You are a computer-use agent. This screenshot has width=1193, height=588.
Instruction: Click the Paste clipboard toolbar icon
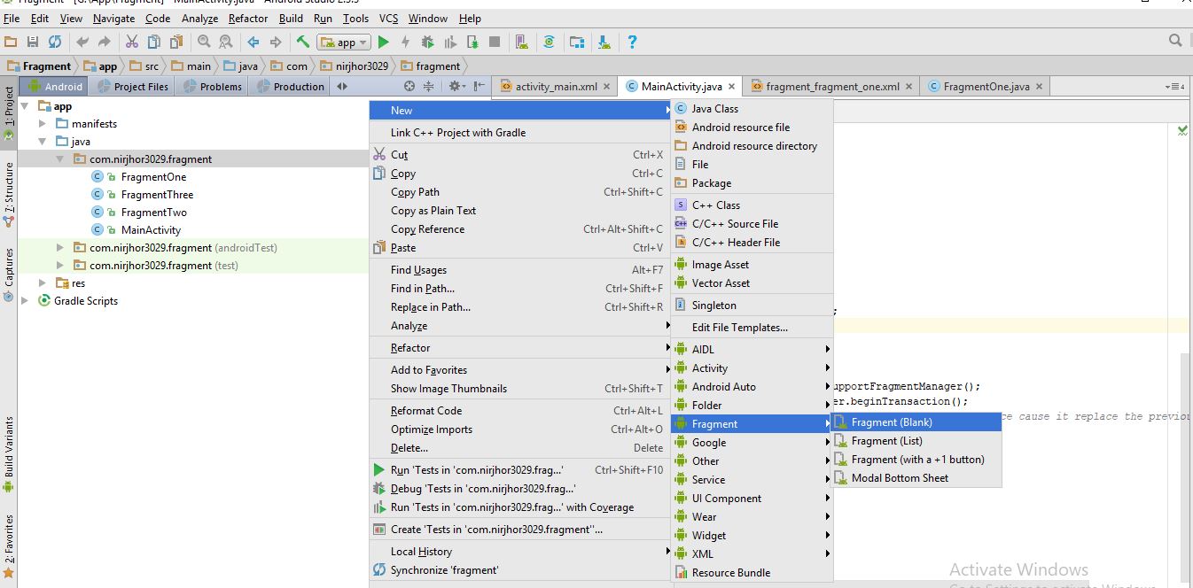[x=176, y=42]
